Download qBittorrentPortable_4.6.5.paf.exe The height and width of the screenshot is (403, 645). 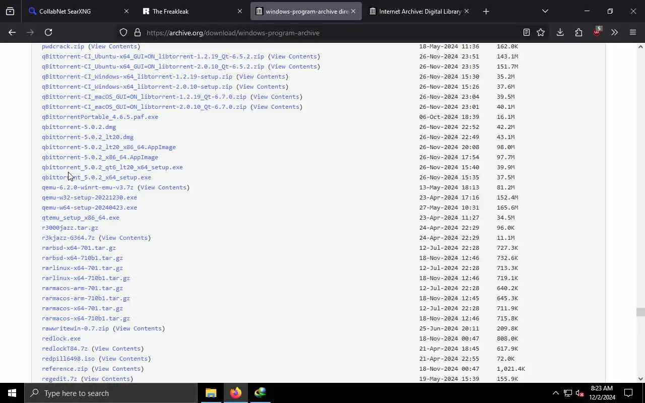coord(100,117)
